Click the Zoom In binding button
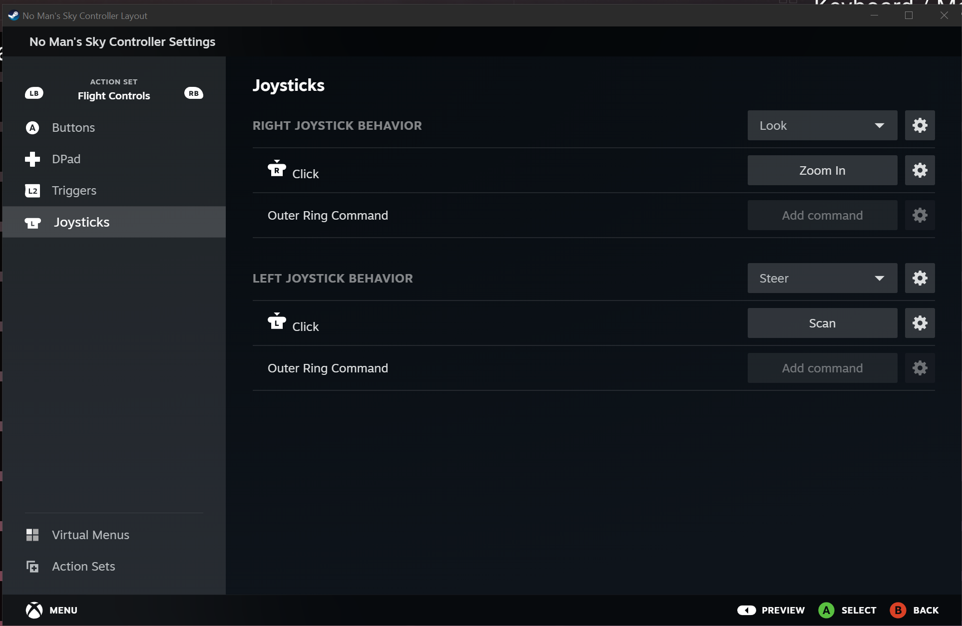The image size is (962, 626). 822,170
